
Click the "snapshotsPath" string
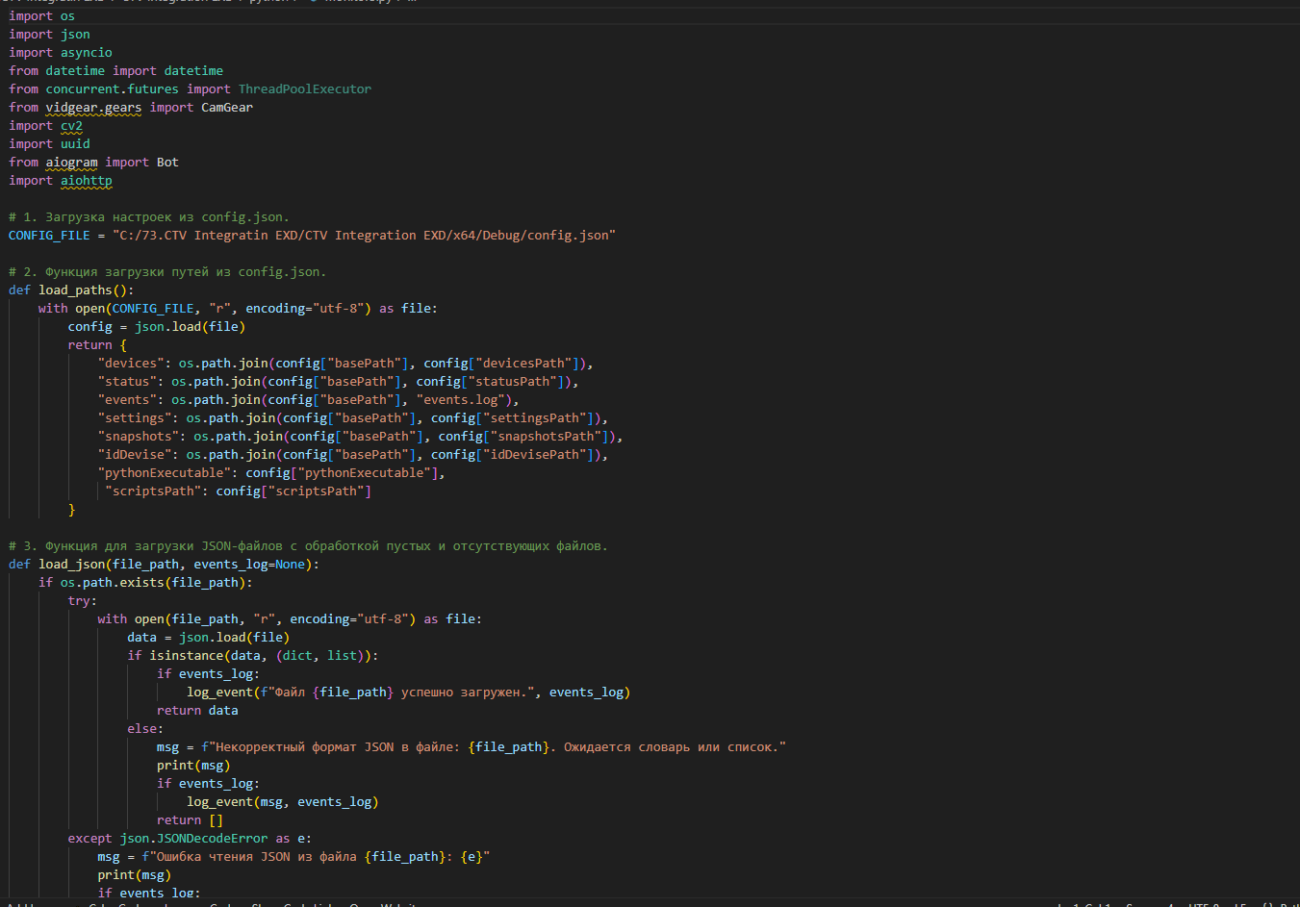pos(546,437)
